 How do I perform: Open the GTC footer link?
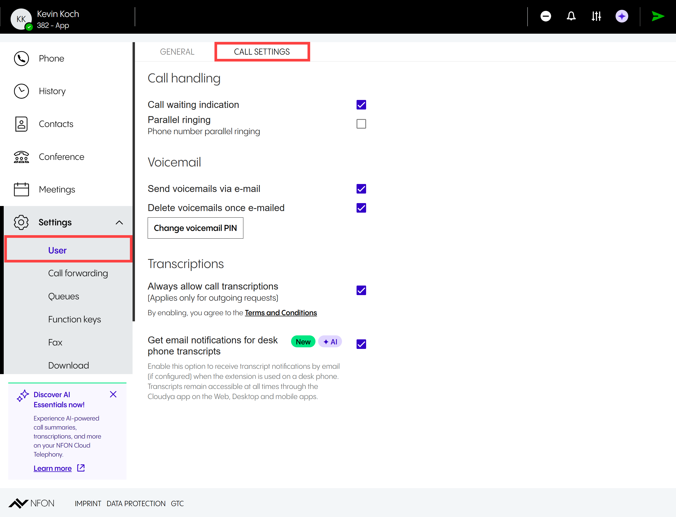pos(177,503)
